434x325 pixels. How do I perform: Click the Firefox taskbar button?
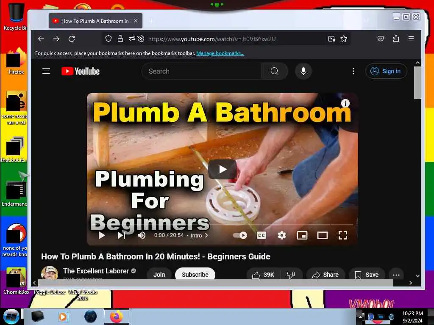(x=117, y=317)
